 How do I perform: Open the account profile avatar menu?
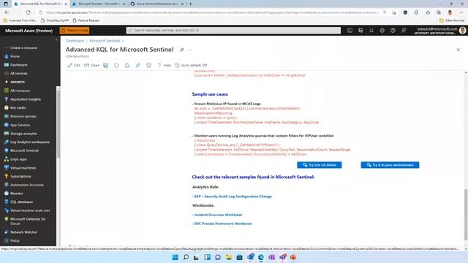pos(462,31)
